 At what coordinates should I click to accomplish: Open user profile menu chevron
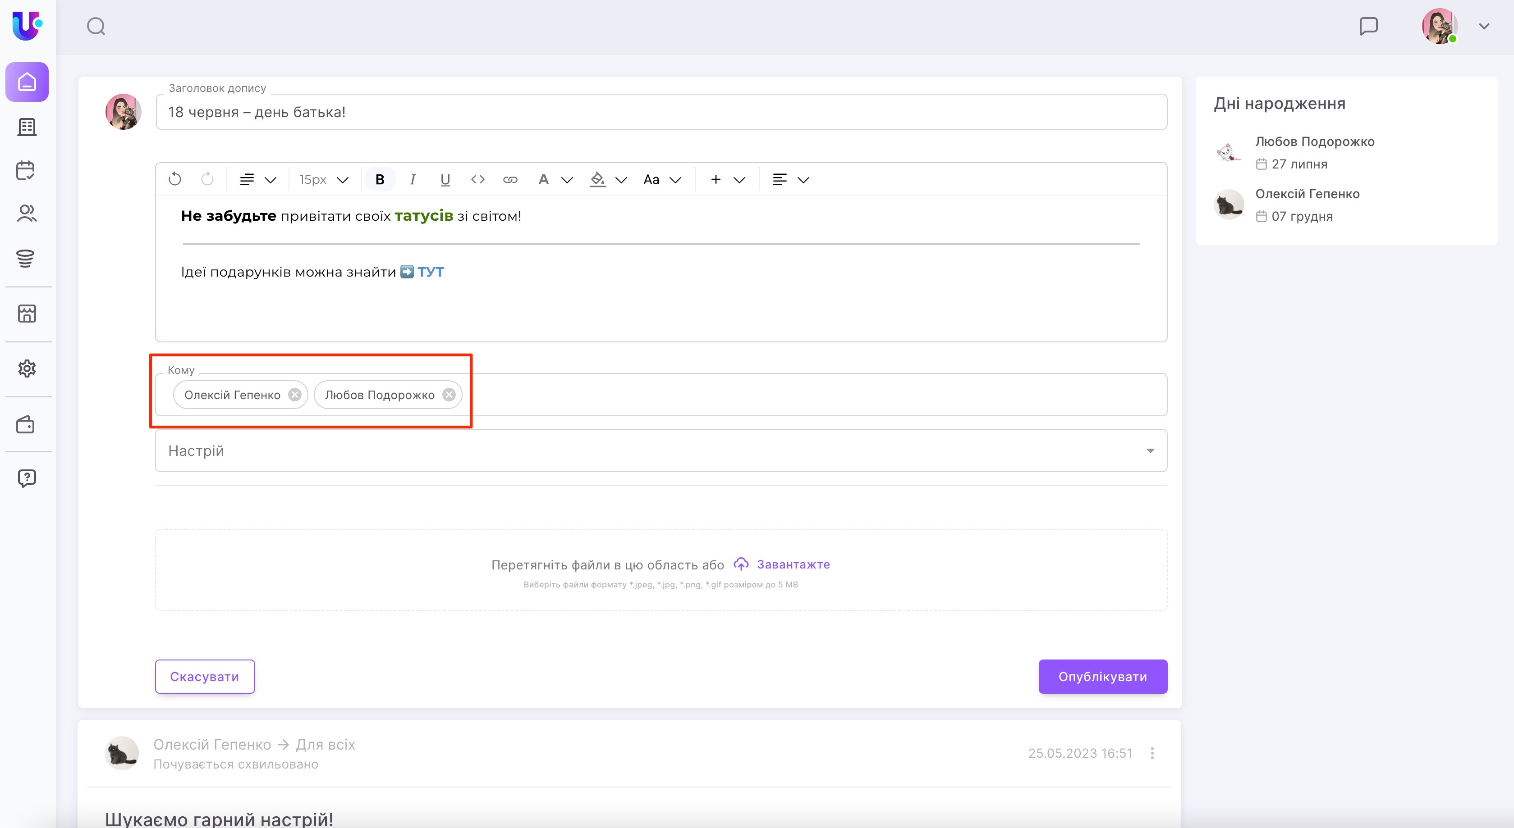click(1483, 27)
